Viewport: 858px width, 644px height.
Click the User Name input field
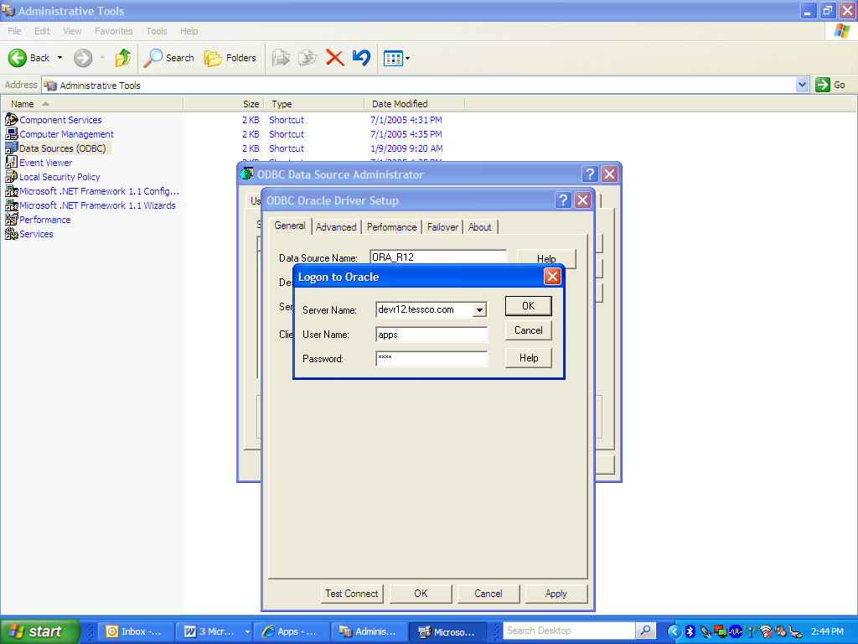pos(432,335)
